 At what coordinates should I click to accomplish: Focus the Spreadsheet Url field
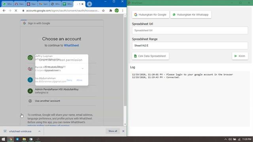click(190, 30)
